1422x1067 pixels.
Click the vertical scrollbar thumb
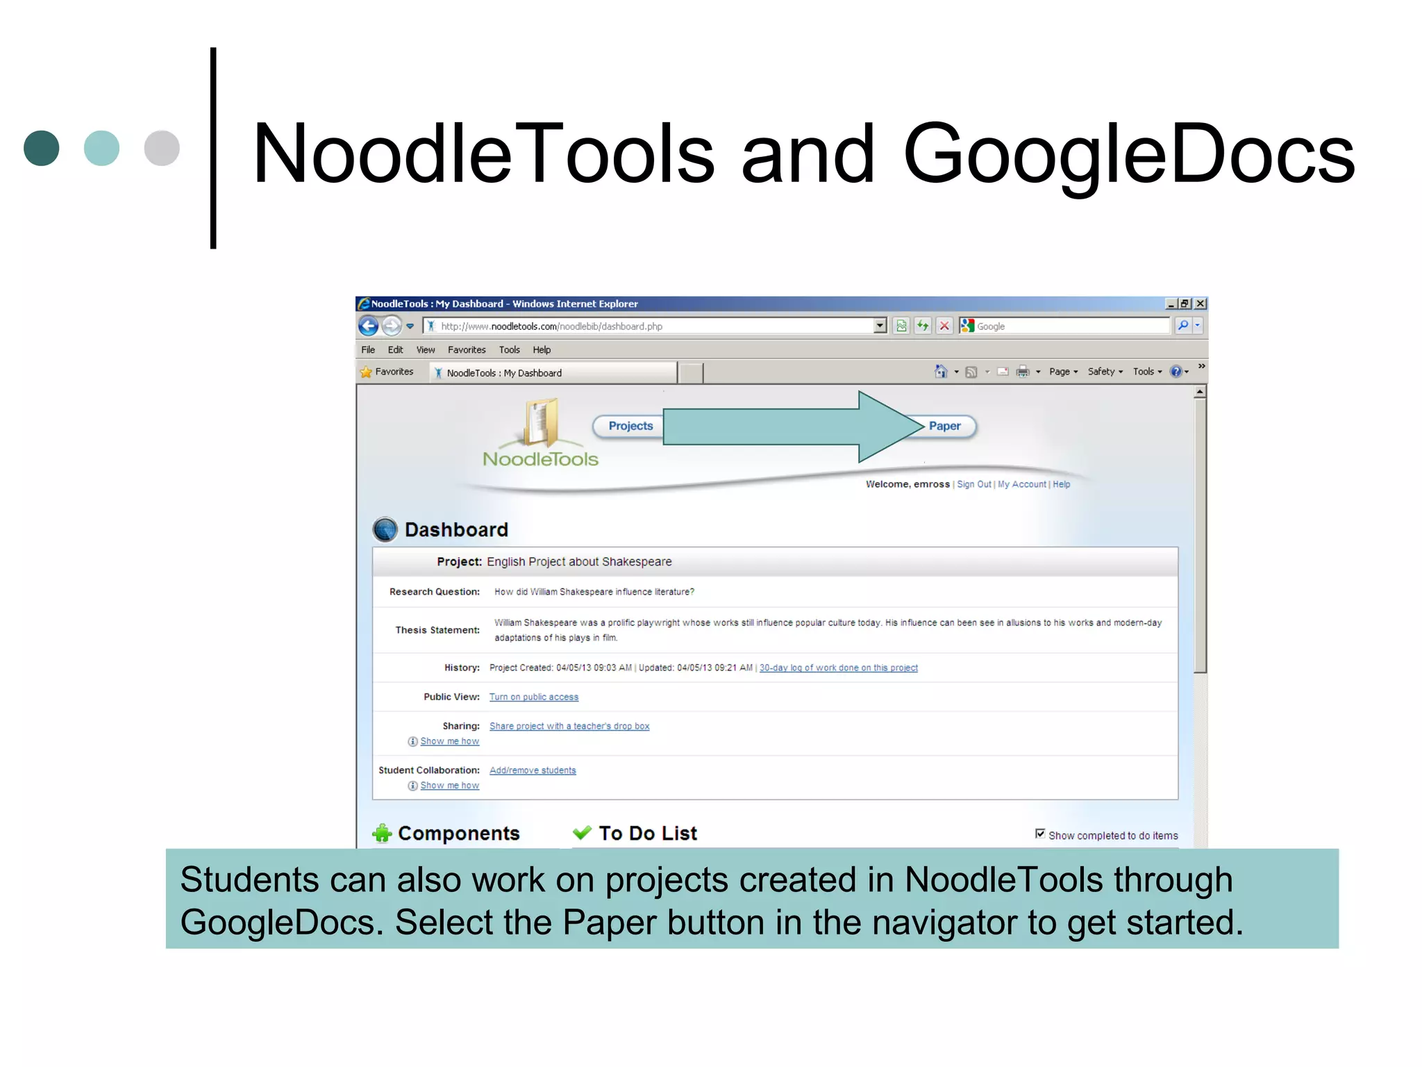coord(1200,536)
